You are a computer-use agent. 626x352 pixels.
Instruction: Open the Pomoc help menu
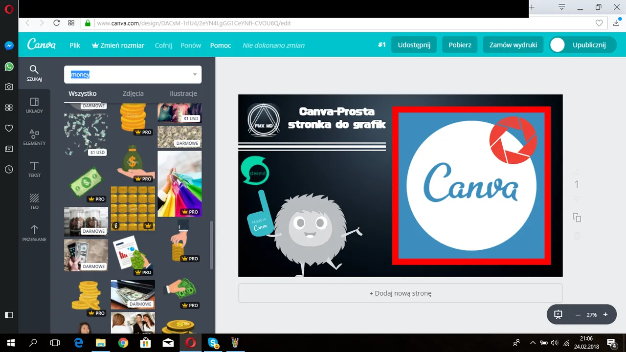click(221, 45)
